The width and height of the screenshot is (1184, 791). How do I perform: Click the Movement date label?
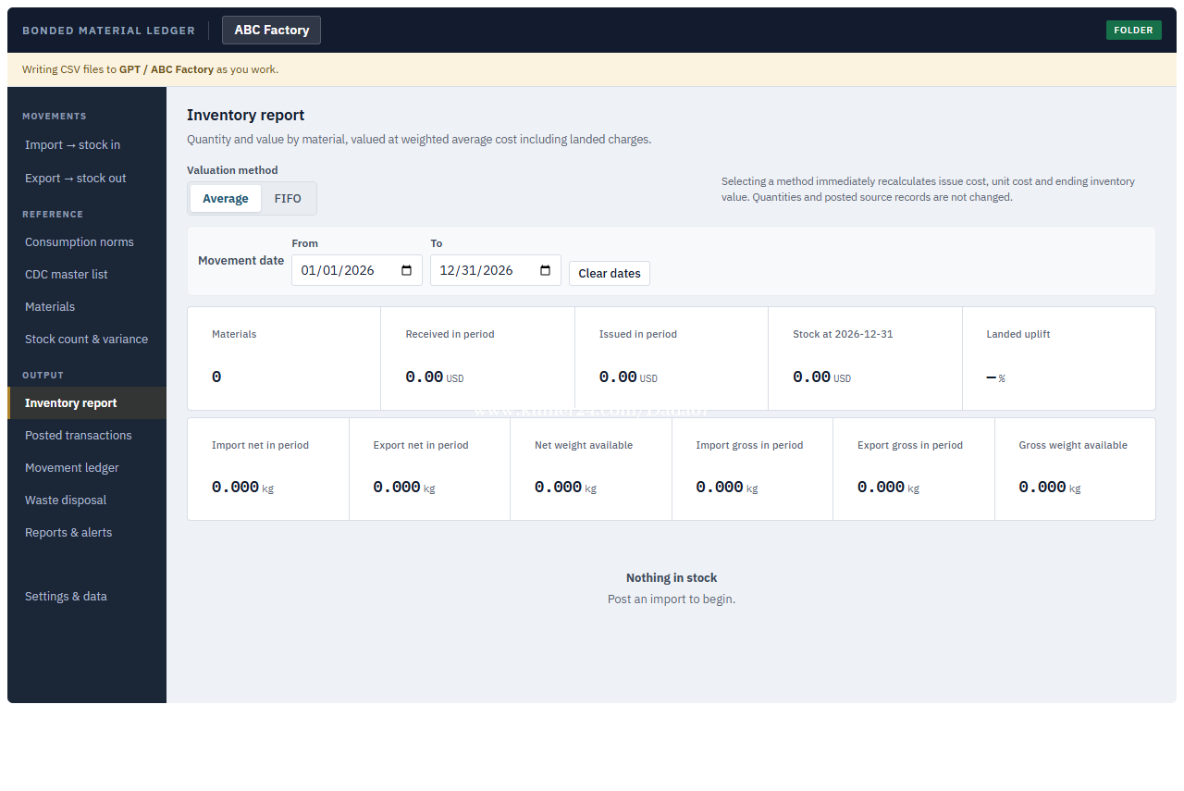(x=240, y=261)
